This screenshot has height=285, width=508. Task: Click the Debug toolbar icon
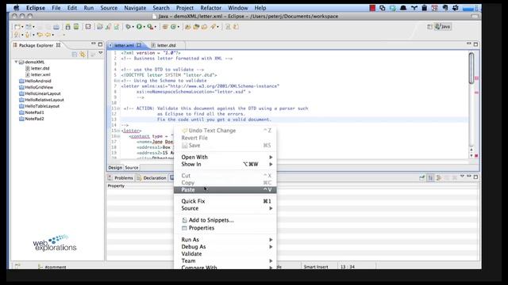(x=129, y=27)
